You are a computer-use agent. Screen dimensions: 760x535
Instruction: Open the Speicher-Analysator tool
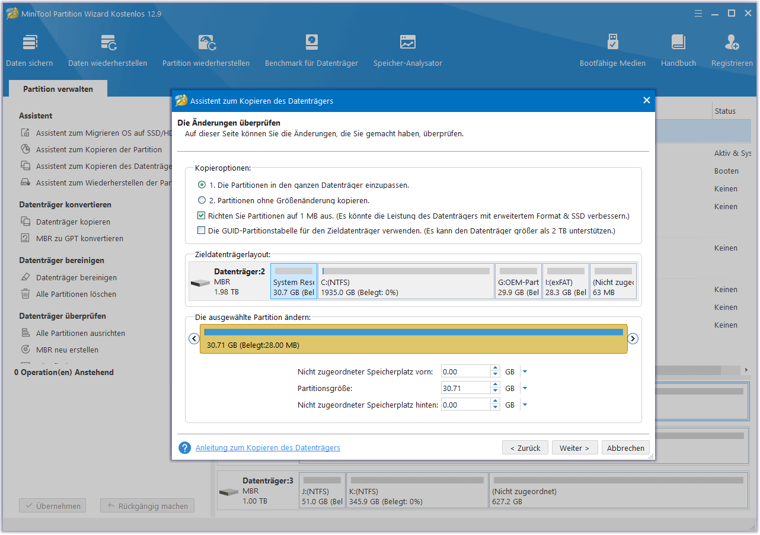(408, 43)
